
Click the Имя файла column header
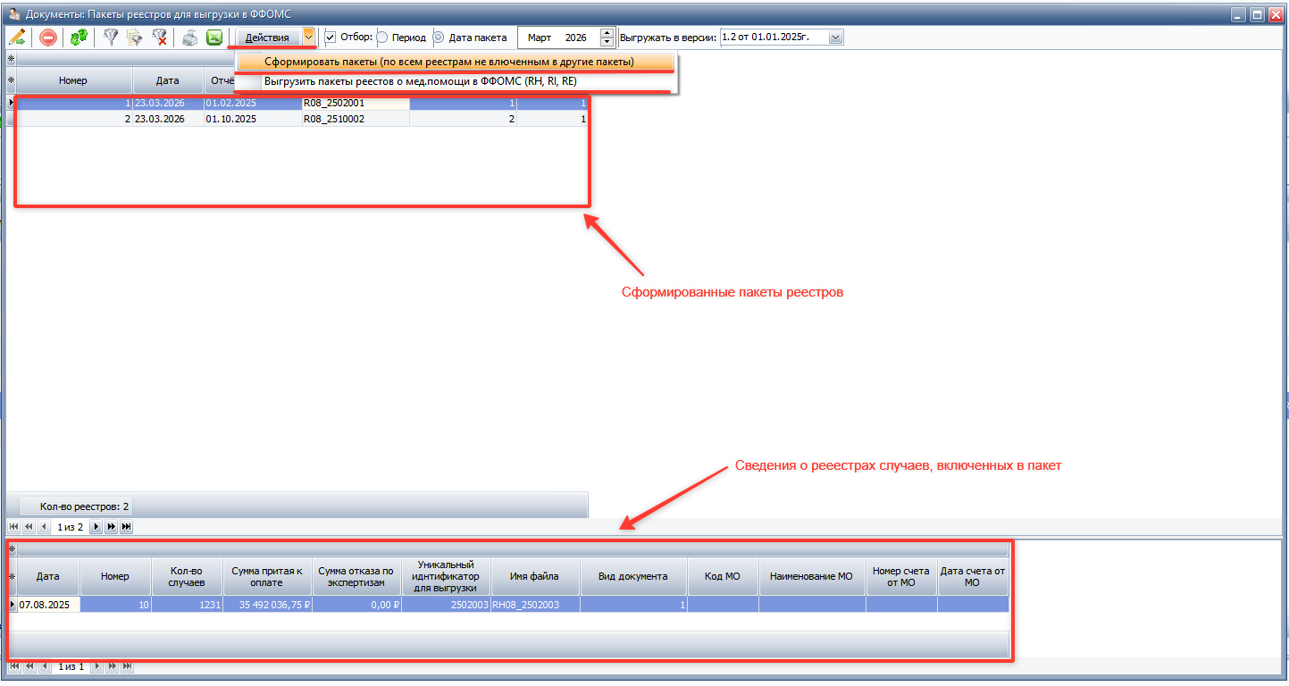pyautogui.click(x=534, y=576)
